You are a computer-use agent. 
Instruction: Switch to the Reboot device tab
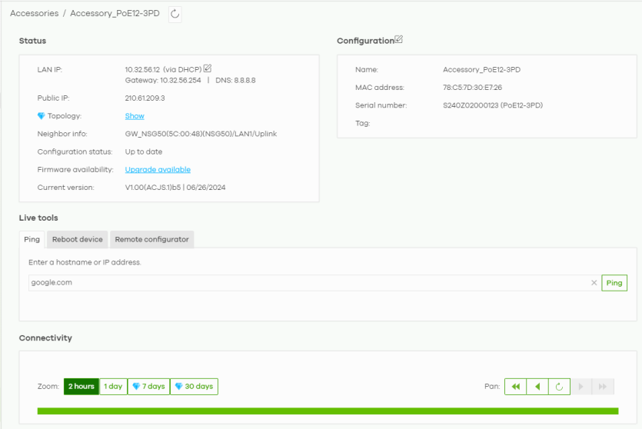pos(77,239)
